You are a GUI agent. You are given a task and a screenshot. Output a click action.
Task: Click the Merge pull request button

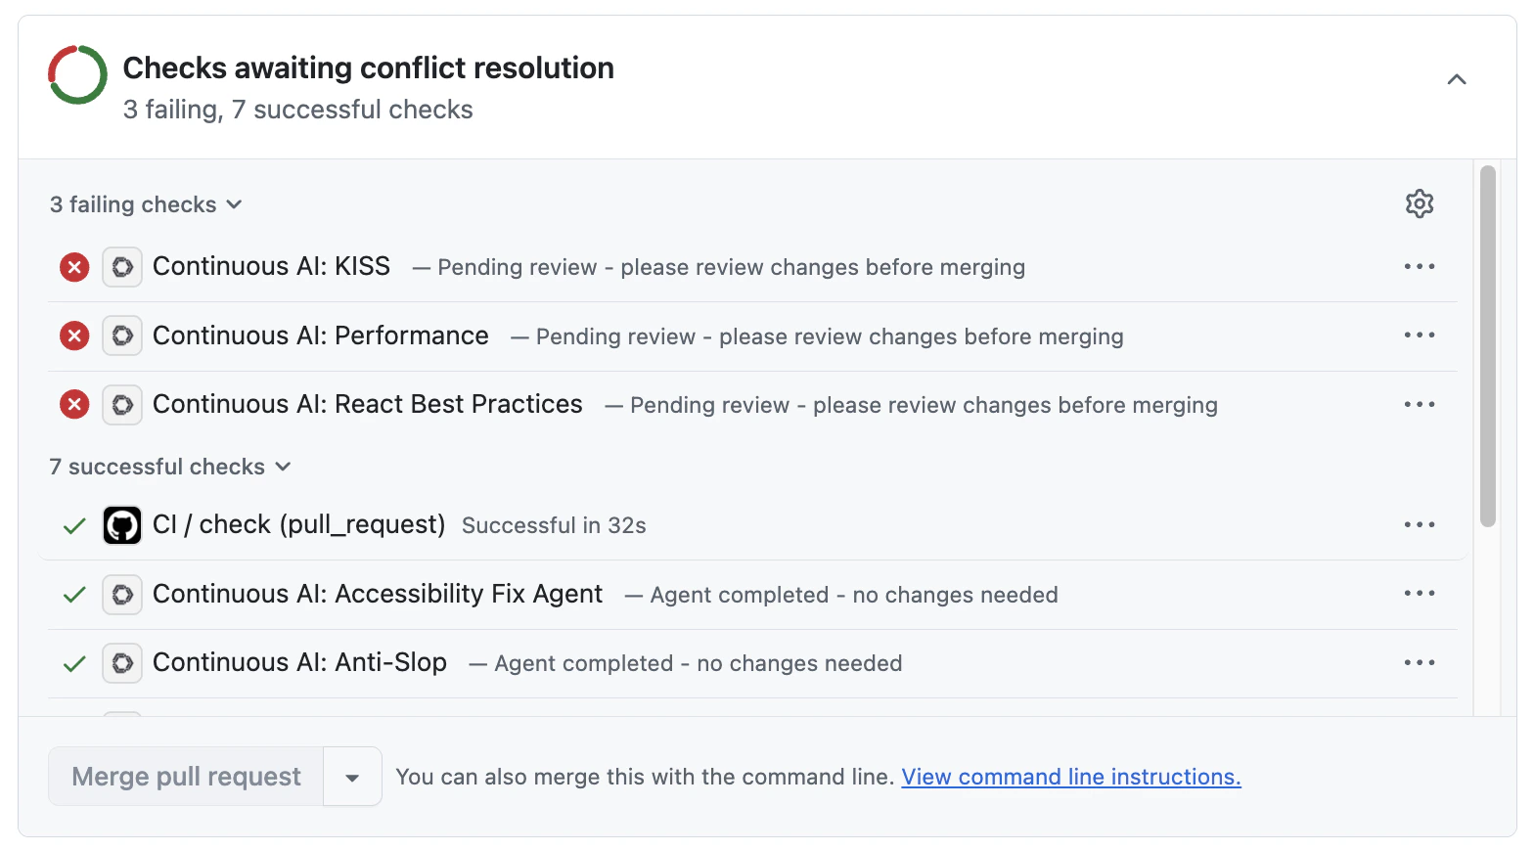click(x=185, y=776)
